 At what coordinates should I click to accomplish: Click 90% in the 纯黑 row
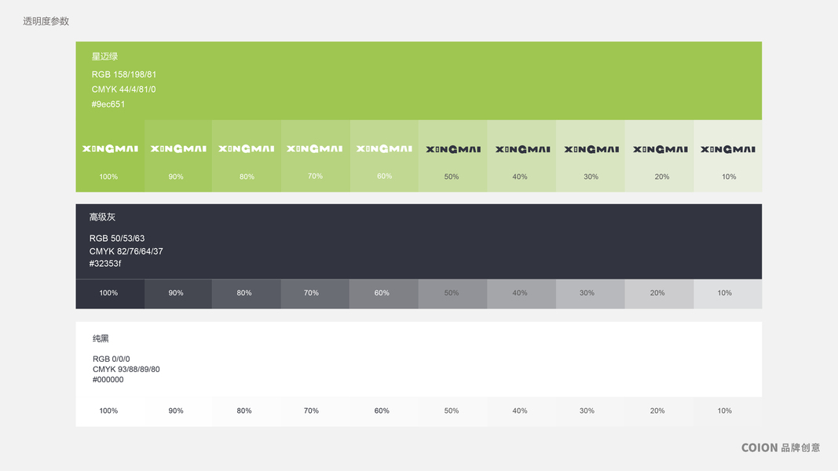click(x=176, y=411)
